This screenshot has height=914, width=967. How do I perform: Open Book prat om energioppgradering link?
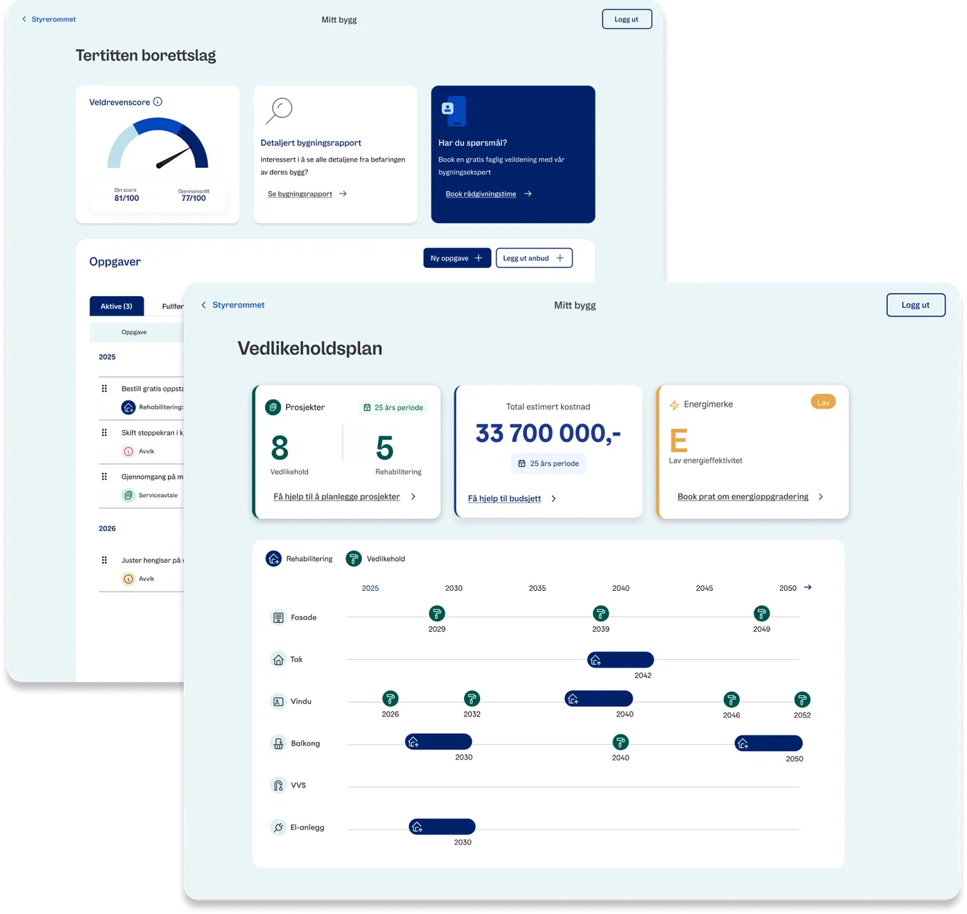click(750, 496)
